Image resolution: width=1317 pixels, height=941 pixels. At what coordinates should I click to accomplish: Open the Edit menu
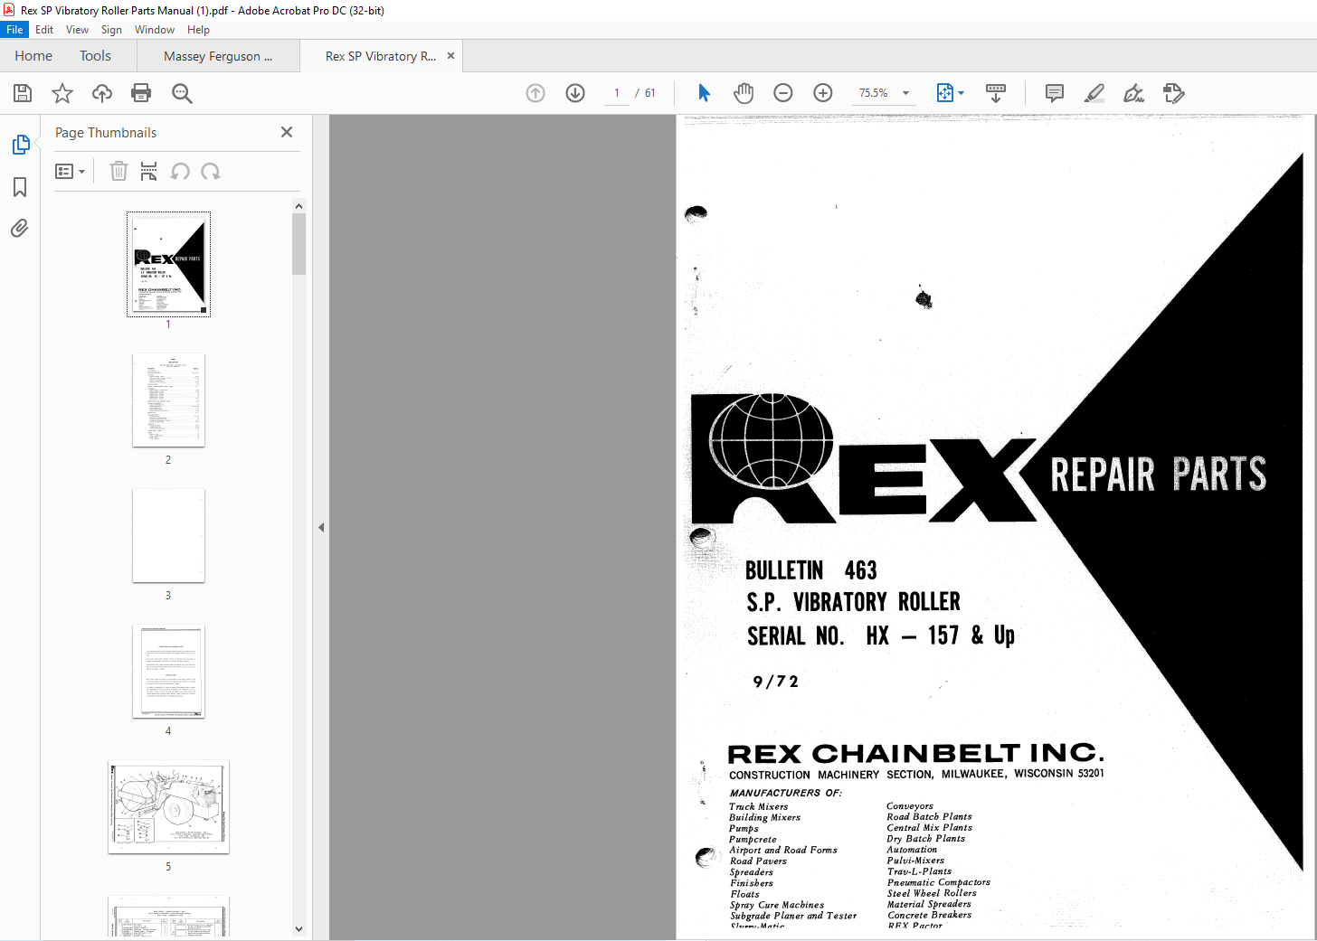pos(44,30)
